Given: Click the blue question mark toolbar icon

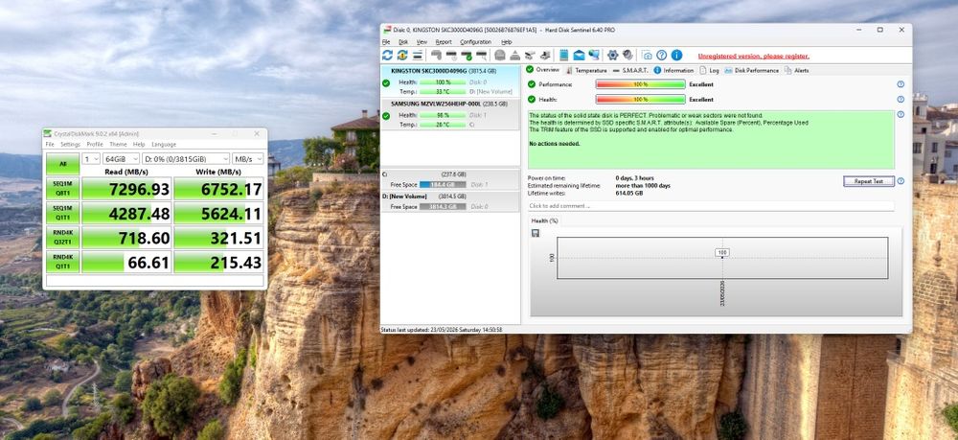Looking at the screenshot, I should pyautogui.click(x=662, y=55).
